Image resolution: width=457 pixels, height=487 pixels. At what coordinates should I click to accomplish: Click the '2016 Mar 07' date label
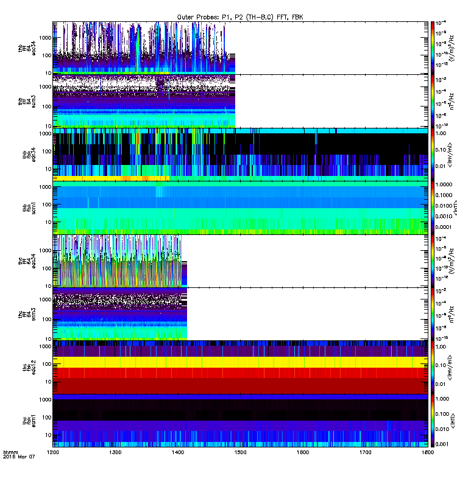point(19,457)
